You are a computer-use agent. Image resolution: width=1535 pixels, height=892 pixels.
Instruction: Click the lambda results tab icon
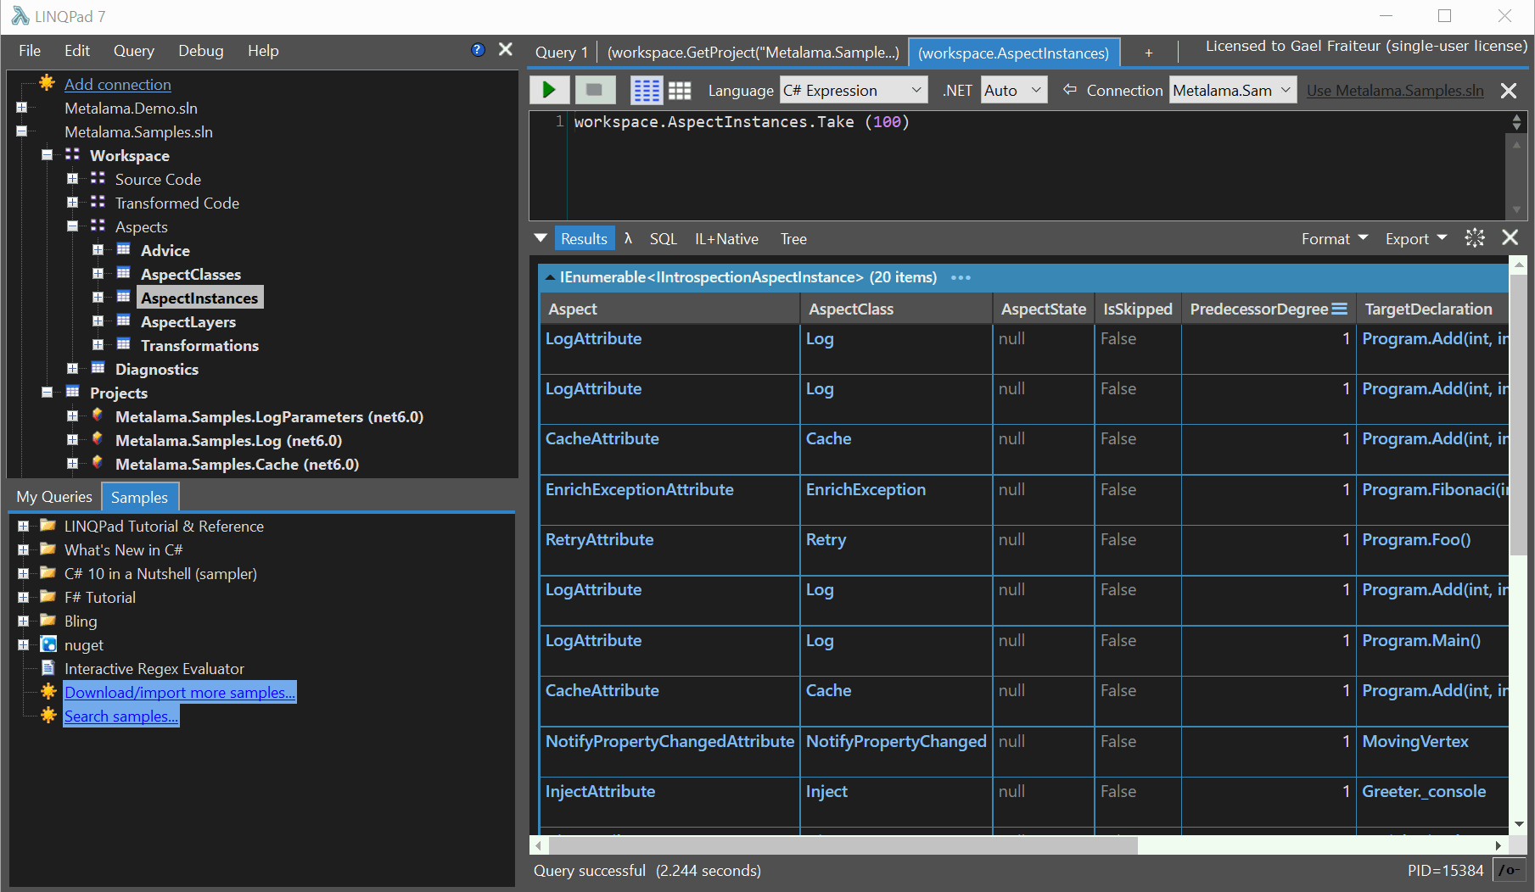point(628,239)
